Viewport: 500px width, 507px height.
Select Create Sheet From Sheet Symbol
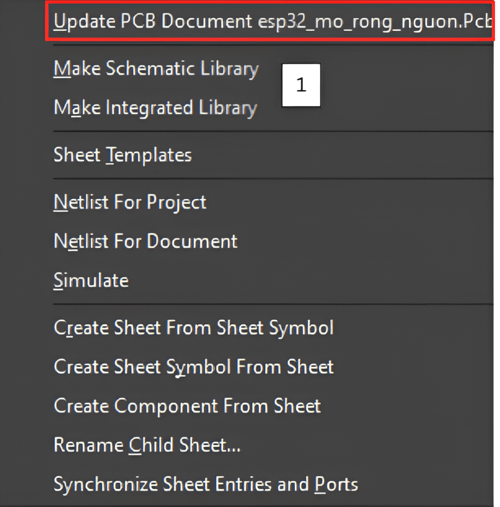coord(193,328)
